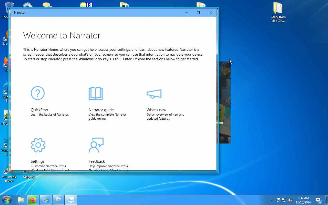Screen dimensions: 328x205
Task: Open What's new megaphone icon
Action: coord(154,94)
